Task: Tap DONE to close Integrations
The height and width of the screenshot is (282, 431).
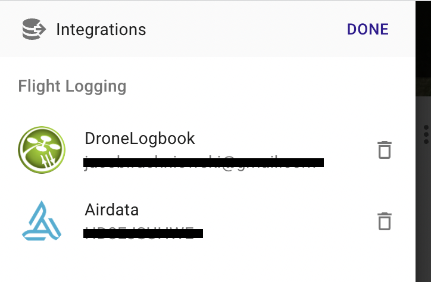Action: (x=367, y=29)
